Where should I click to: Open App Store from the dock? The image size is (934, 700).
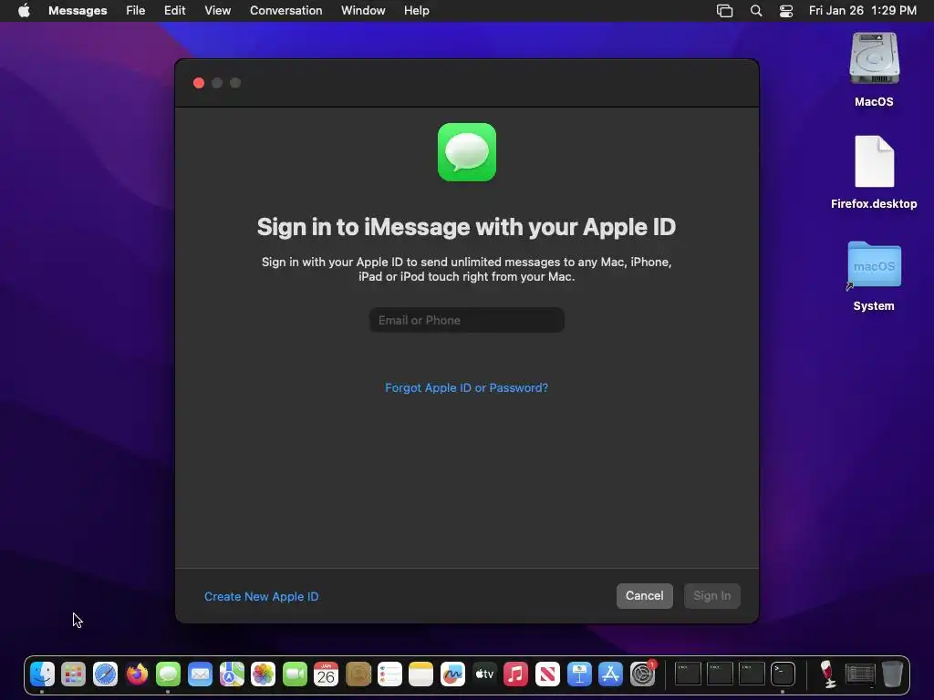point(610,674)
